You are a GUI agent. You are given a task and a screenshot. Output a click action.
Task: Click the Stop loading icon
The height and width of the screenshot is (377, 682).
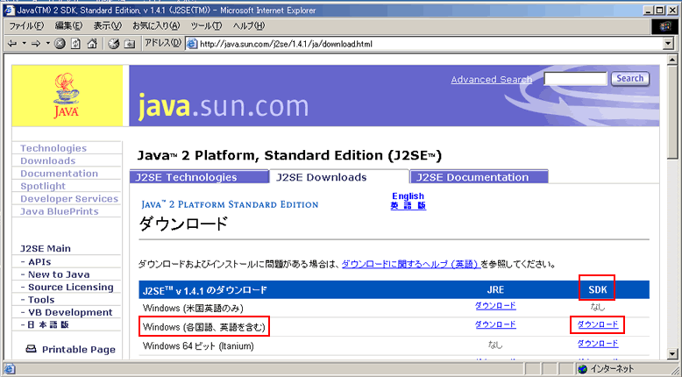point(60,44)
